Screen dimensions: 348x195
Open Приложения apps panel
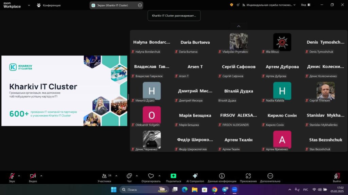248,178
